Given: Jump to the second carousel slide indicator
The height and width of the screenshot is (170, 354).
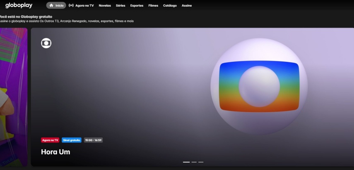Looking at the screenshot, I should [x=194, y=162].
